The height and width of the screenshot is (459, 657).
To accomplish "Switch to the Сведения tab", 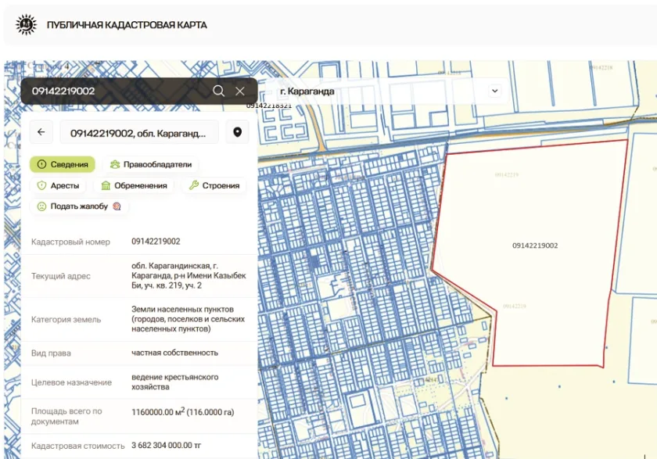I will pyautogui.click(x=63, y=164).
